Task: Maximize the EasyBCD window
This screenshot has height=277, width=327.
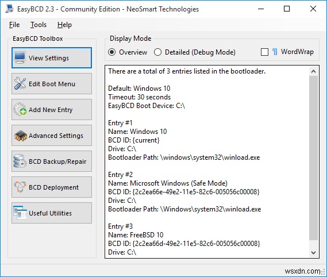Action: tap(287, 9)
